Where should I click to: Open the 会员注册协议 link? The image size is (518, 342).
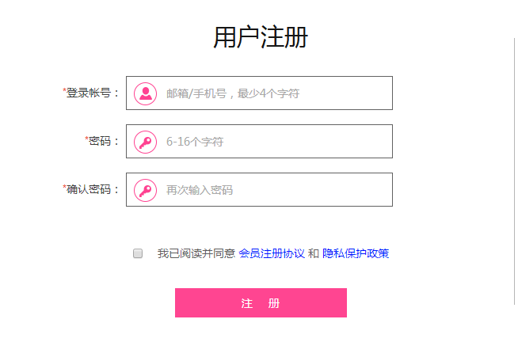click(x=272, y=253)
